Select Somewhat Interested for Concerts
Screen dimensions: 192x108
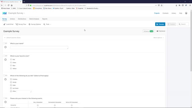(x=55, y=105)
